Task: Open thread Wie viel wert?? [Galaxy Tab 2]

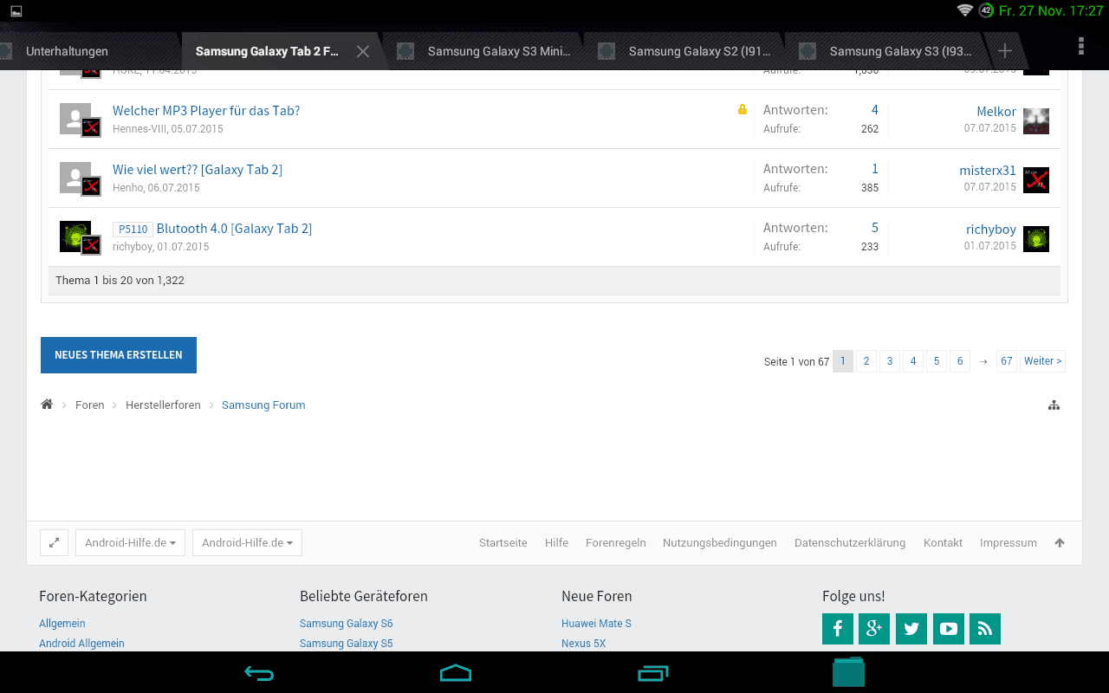Action: pyautogui.click(x=198, y=170)
